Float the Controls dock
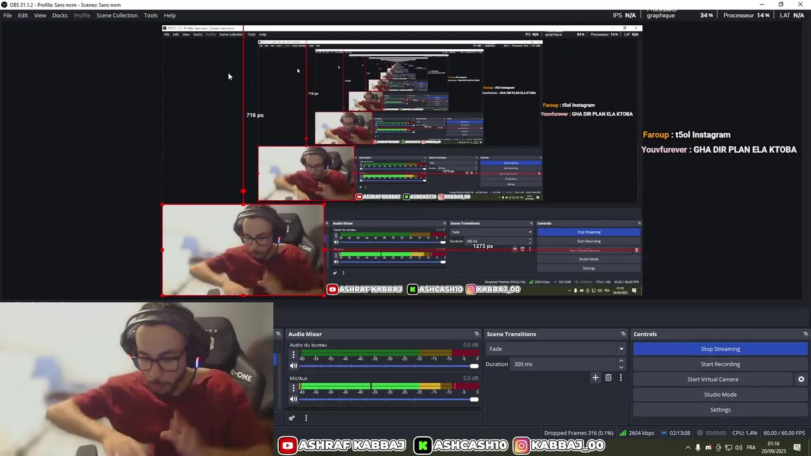Viewport: 811px width, 456px height. click(x=806, y=334)
